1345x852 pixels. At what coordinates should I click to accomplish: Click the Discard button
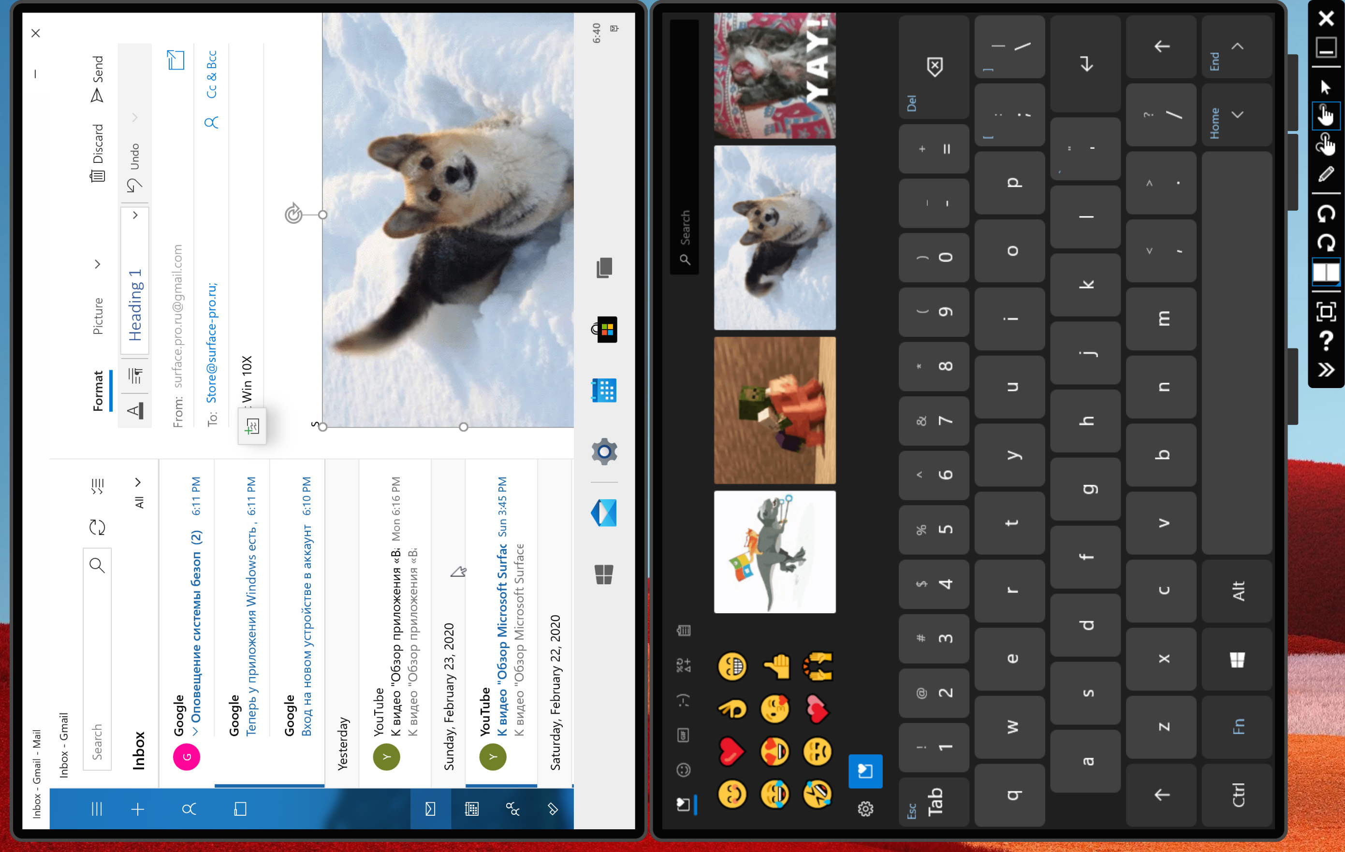pos(98,154)
